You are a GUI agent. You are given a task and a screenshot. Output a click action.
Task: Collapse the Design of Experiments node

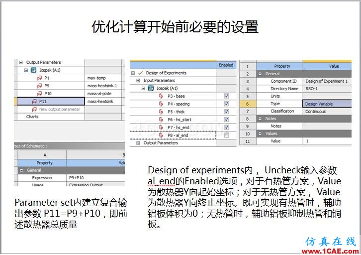[x=133, y=73]
